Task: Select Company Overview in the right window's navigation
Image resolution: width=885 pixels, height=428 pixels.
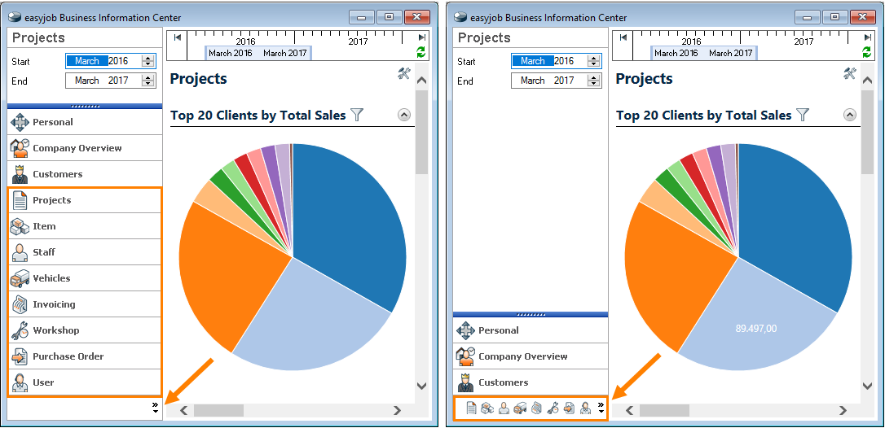Action: [x=522, y=356]
